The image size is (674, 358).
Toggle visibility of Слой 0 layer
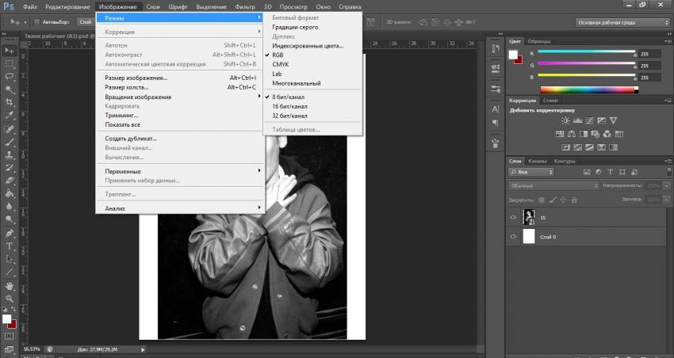(x=513, y=237)
